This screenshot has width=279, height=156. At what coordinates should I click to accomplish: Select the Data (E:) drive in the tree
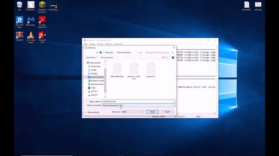(x=93, y=95)
